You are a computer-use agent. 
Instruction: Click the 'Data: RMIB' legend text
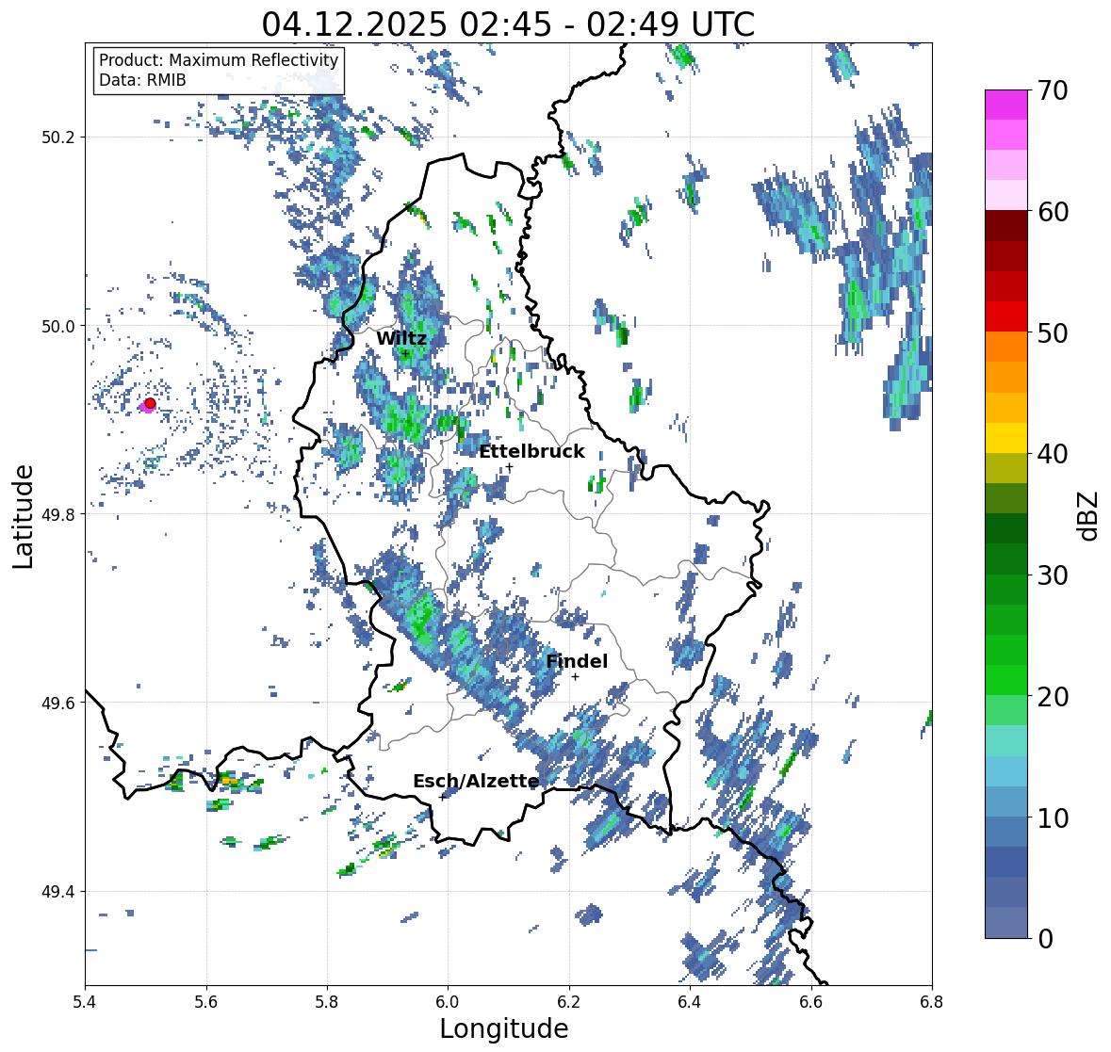tap(142, 80)
